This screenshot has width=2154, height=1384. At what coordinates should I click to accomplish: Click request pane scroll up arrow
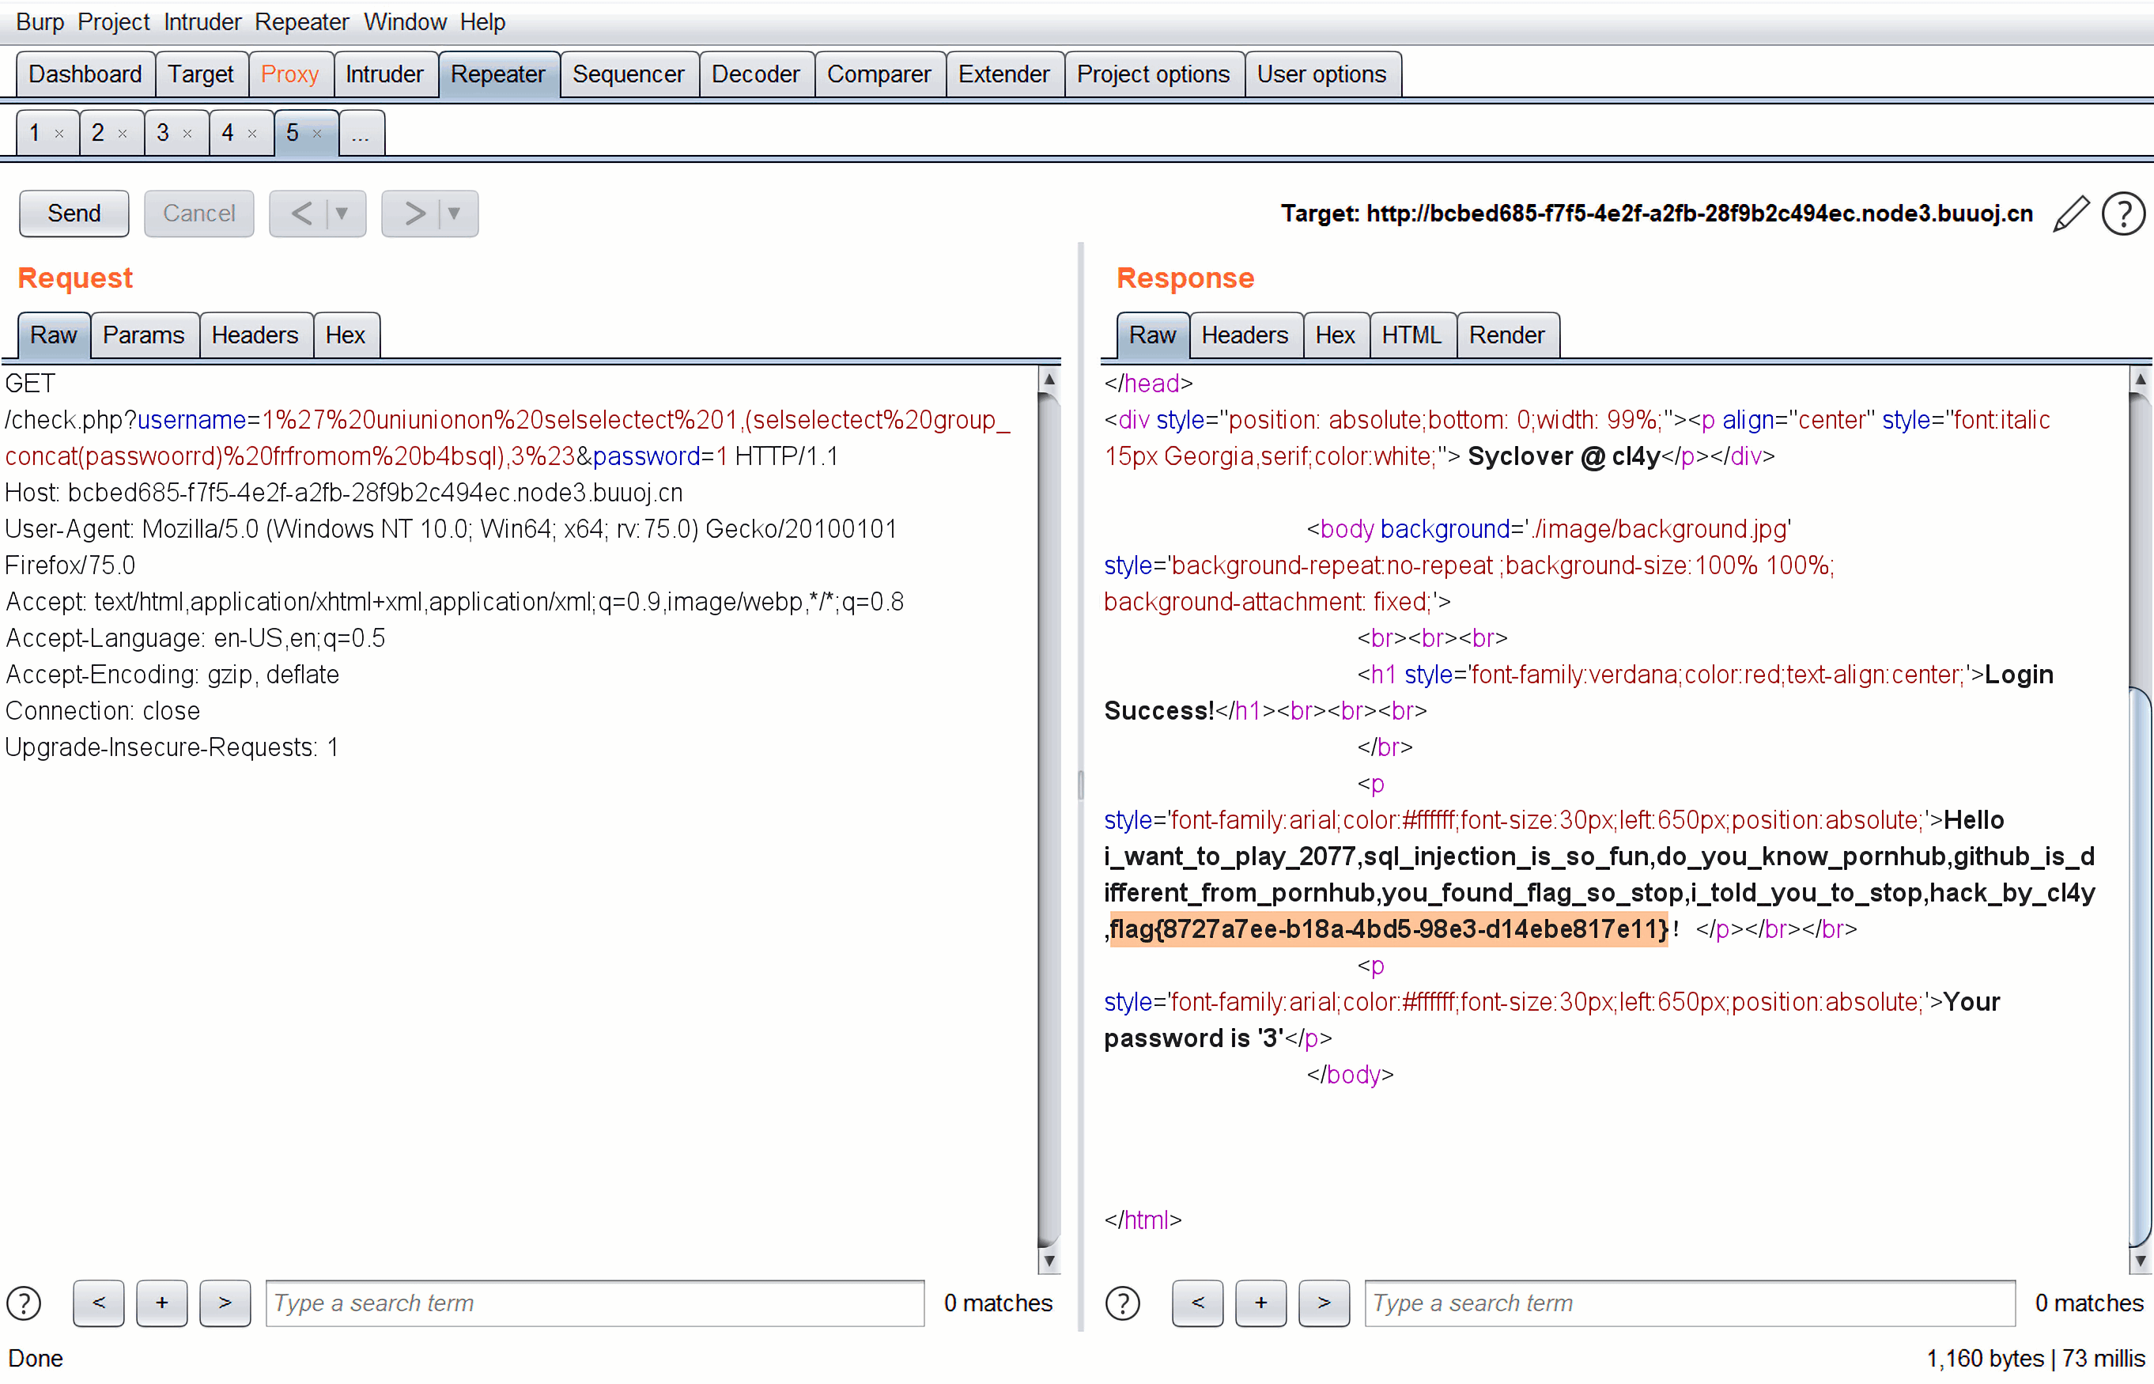click(x=1049, y=380)
